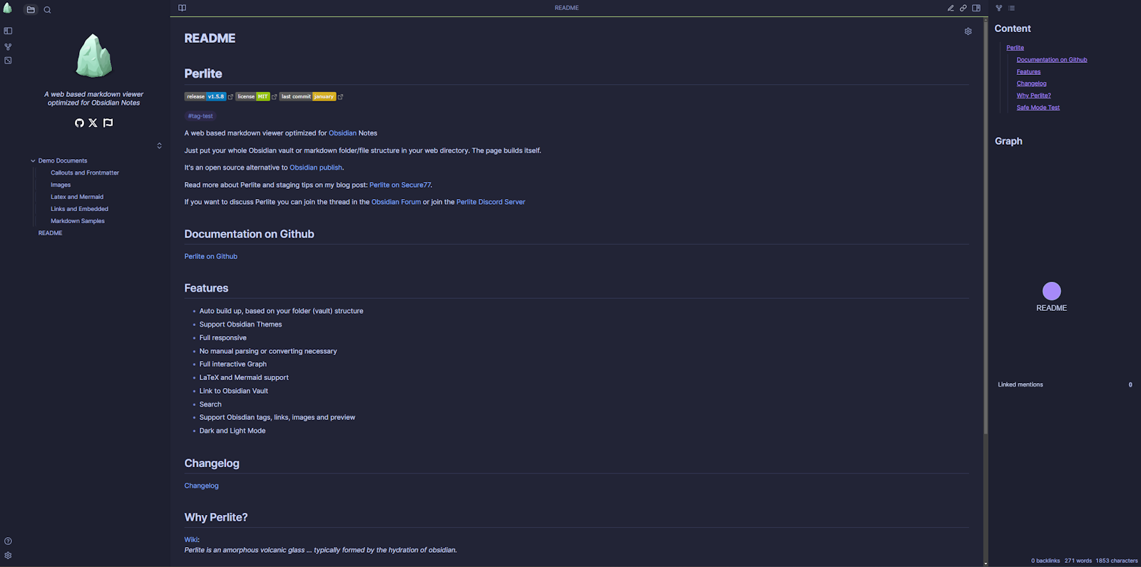This screenshot has height=567, width=1141.
Task: Copy link using the chain icon
Action: [x=963, y=9]
